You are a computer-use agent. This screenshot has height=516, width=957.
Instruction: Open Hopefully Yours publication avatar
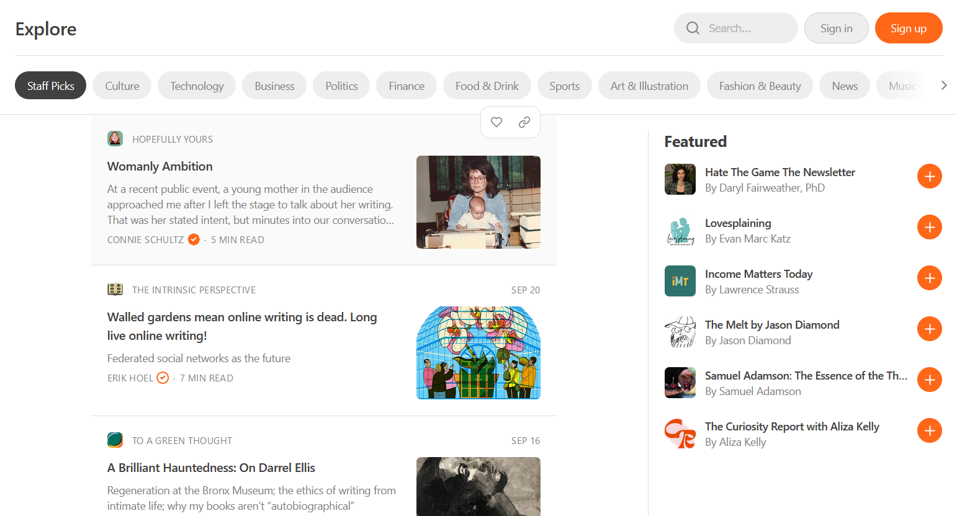point(115,139)
